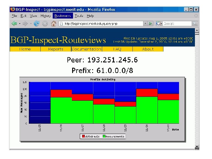Open the View menu
The width and height of the screenshot is (212, 159).
(x=33, y=16)
